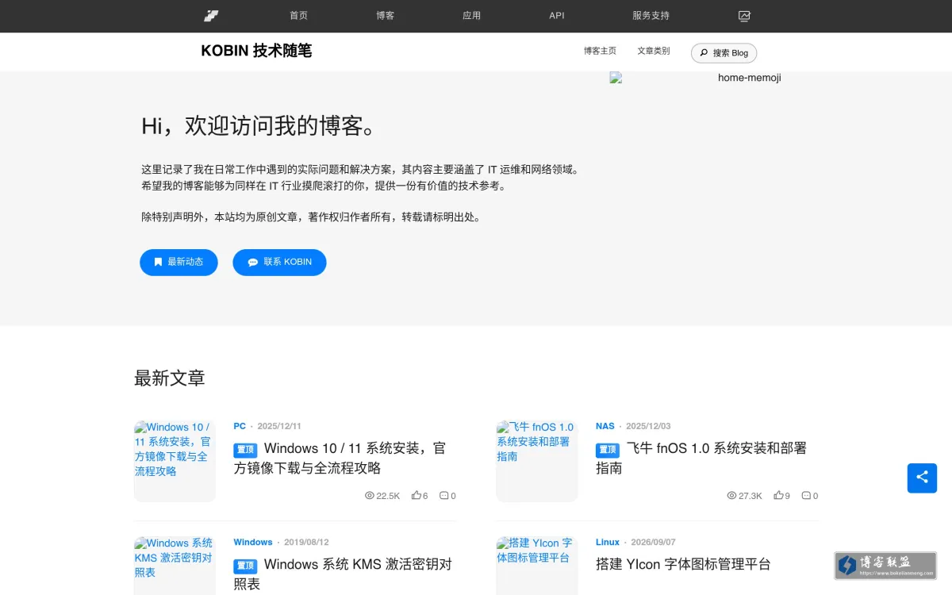Click the 2026/09/07 date text
The height and width of the screenshot is (595, 952).
point(653,542)
